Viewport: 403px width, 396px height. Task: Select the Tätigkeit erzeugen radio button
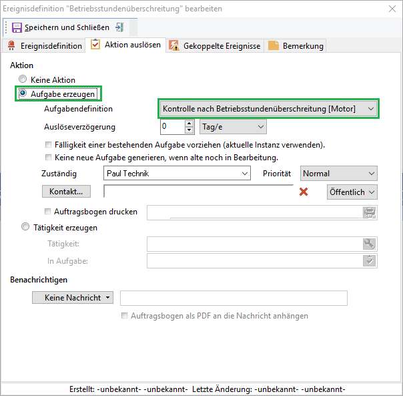coord(25,226)
